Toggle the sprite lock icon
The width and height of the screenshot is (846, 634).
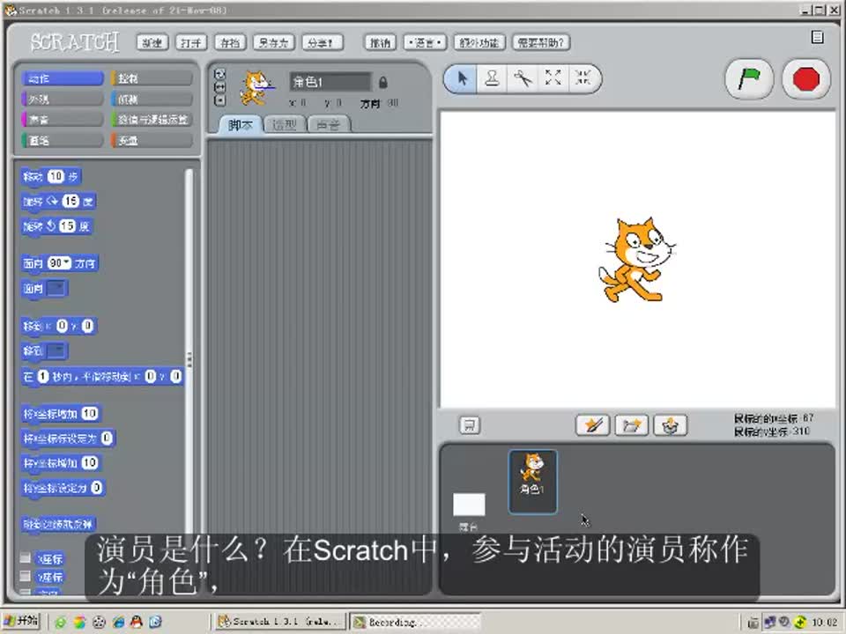point(382,82)
